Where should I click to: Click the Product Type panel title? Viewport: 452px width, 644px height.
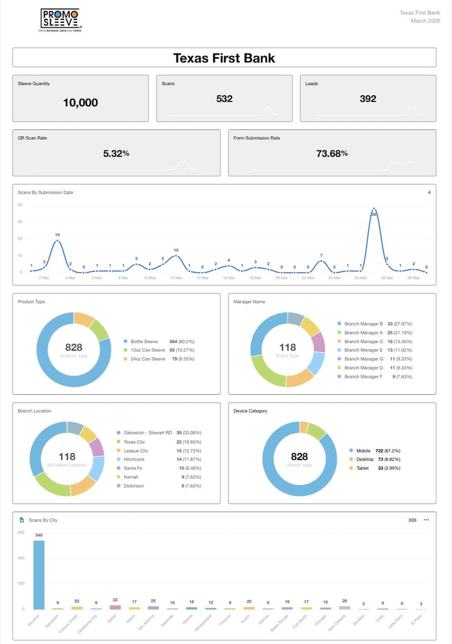(31, 302)
